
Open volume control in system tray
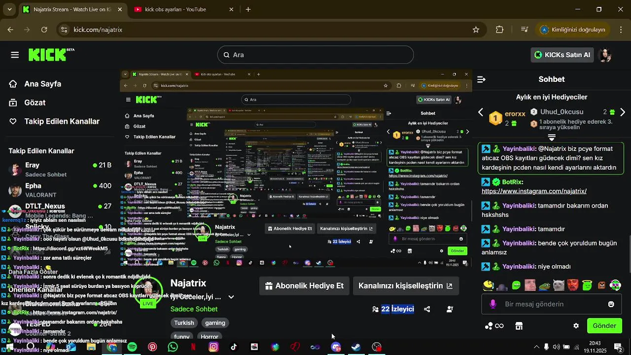557,347
